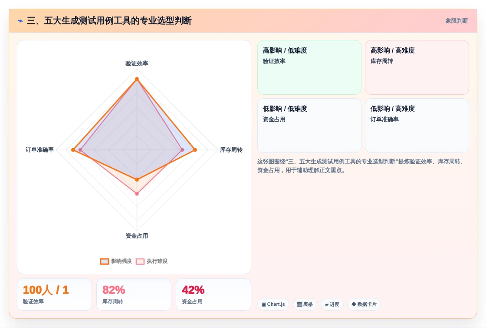486x328 pixels.
Task: Click the 表格 chip grid icon
Action: pos(299,305)
